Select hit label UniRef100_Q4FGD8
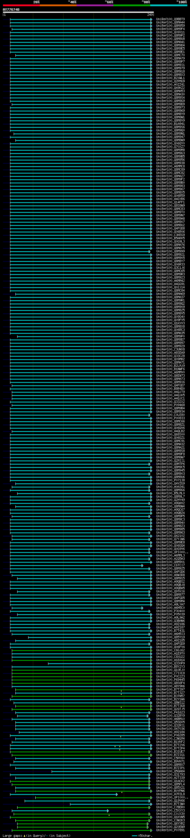The image size is (190, 838). click(170, 228)
